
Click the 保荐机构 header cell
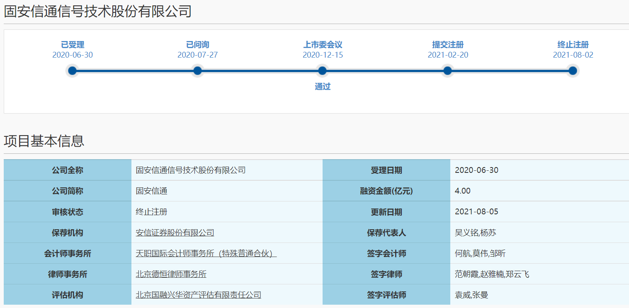68,233
